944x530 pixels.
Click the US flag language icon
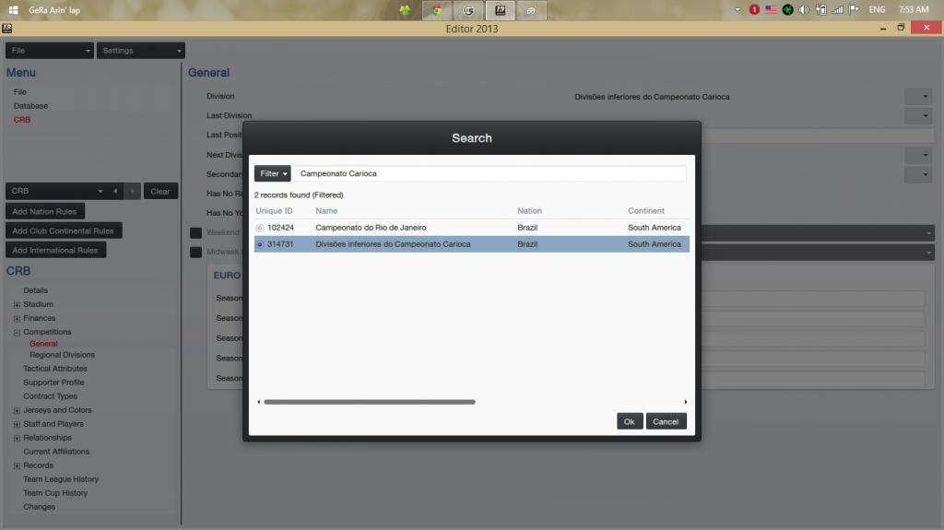[x=771, y=9]
